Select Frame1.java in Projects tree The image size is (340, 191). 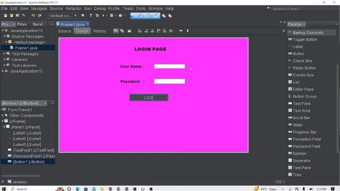(x=26, y=48)
